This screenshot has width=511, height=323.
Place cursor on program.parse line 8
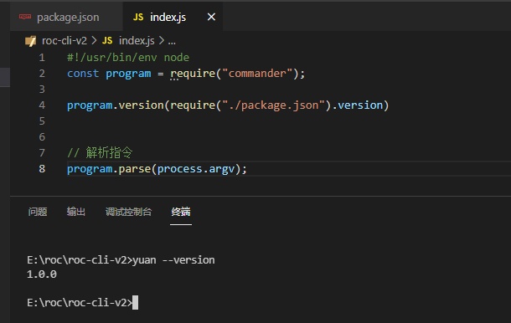(157, 169)
